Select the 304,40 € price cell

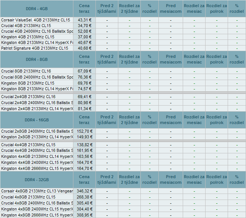point(84,209)
